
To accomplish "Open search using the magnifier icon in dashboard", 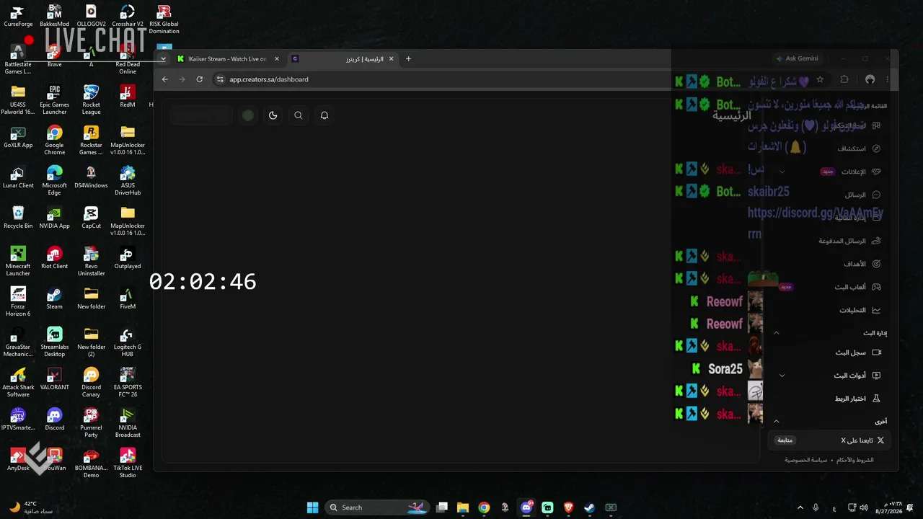I will [x=299, y=115].
